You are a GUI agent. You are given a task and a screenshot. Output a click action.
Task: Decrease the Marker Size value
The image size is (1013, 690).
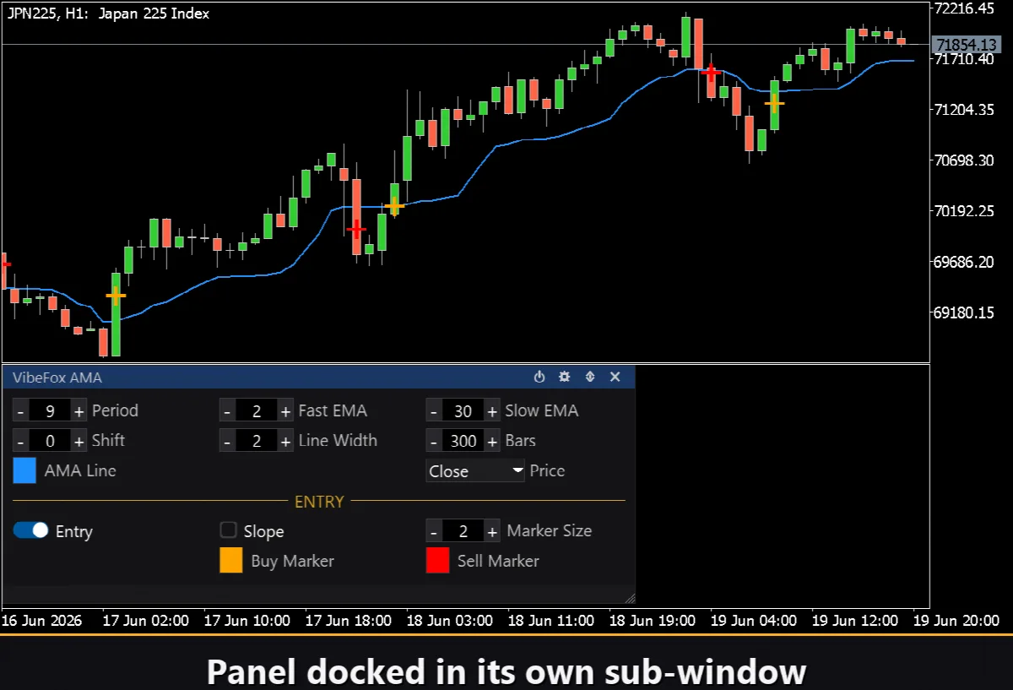(434, 531)
